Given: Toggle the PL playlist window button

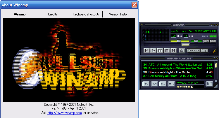Looking at the screenshot, I should coord(213,41).
